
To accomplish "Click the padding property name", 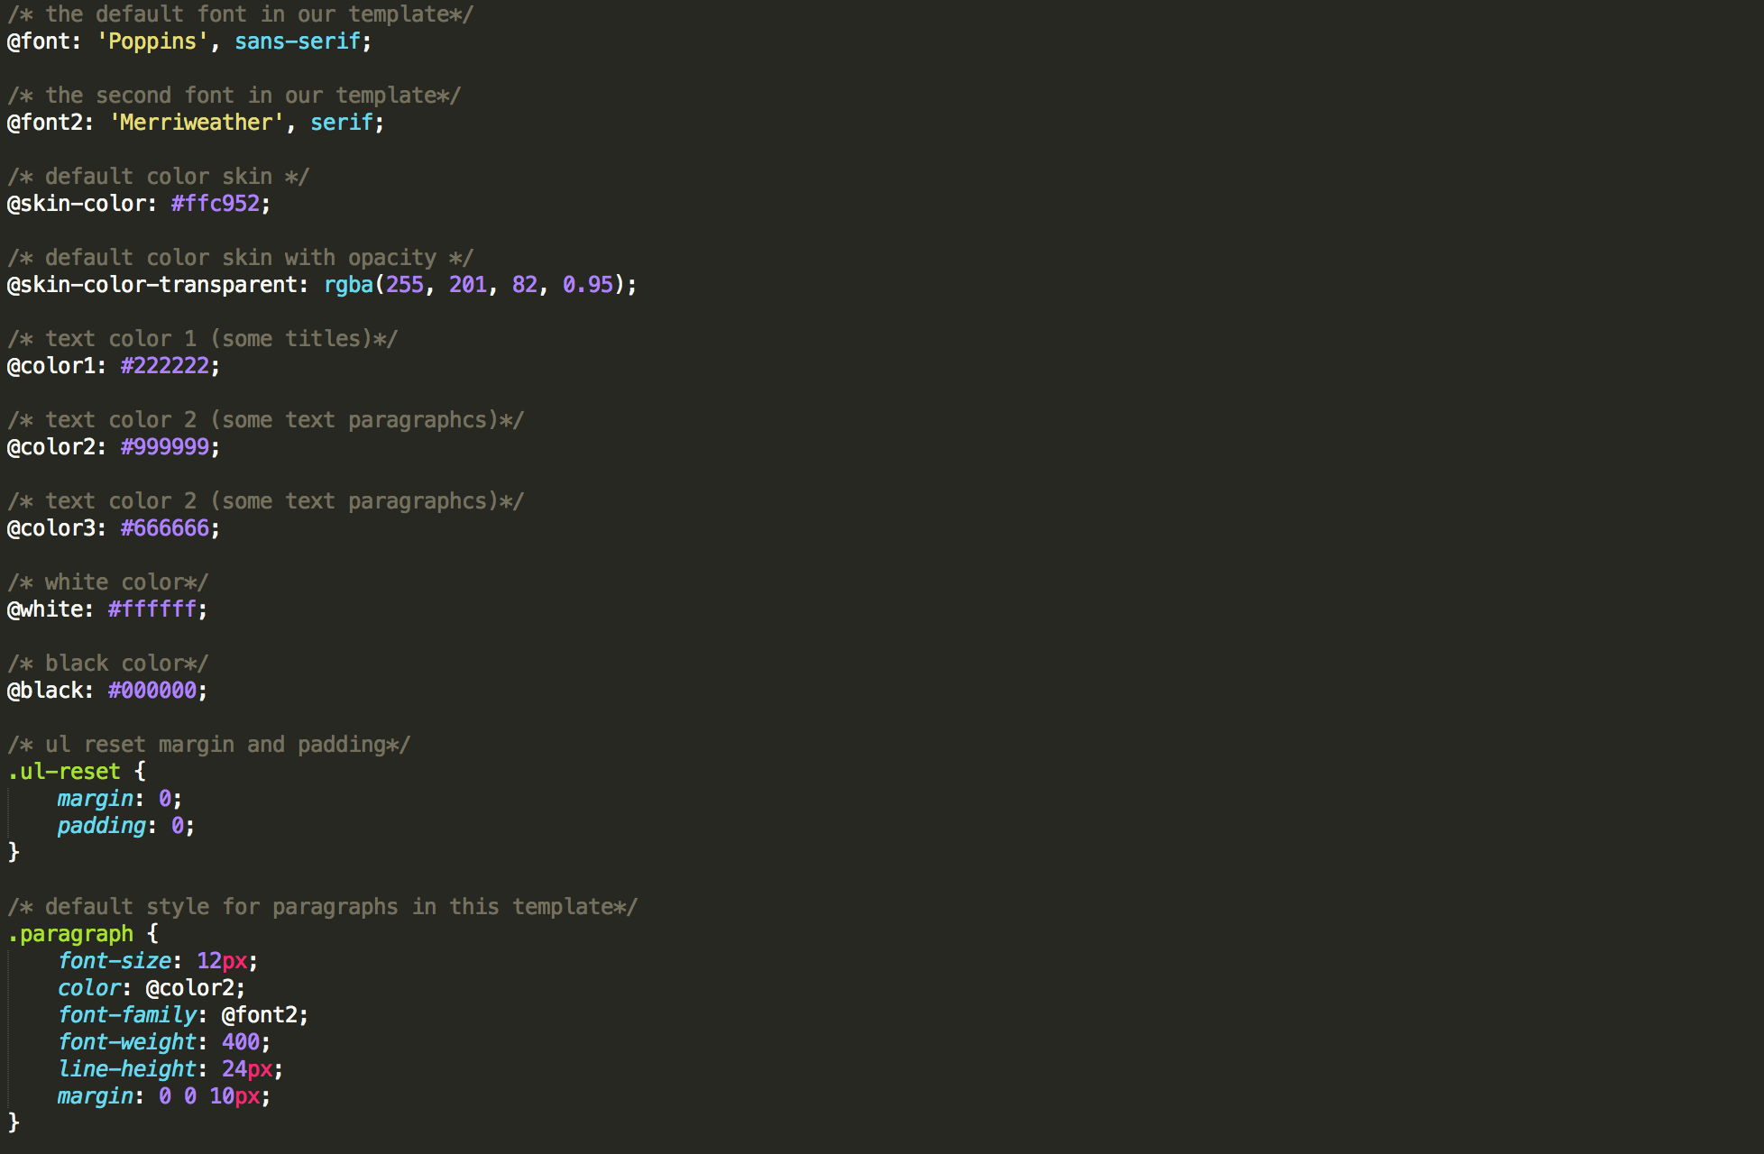I will click(x=101, y=826).
